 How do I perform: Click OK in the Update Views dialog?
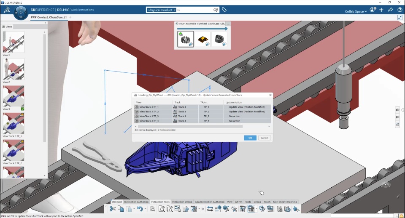[x=250, y=138]
